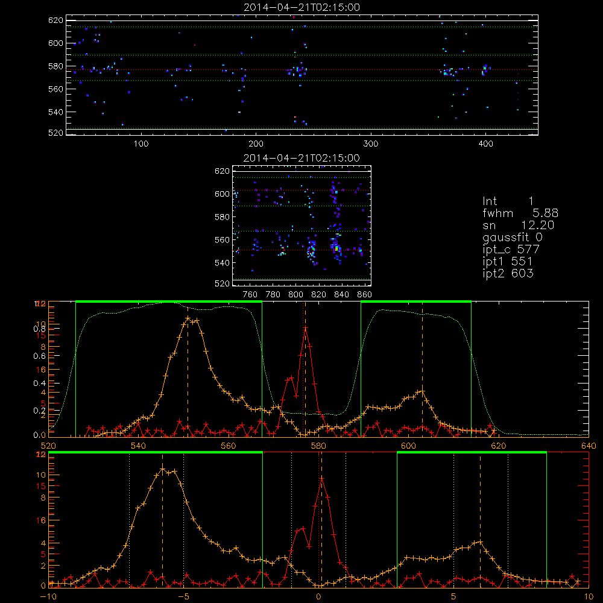
Task: Click orange curve peak near 6 in bottom plot
Action: 480,542
